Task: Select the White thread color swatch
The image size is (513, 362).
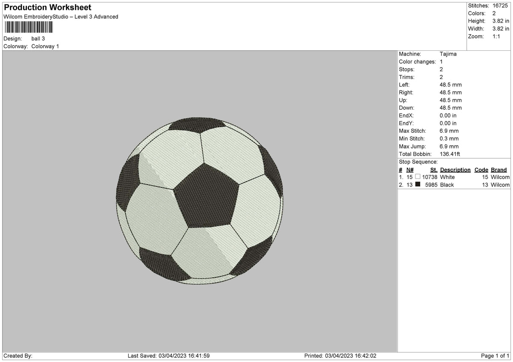Action: tap(418, 177)
